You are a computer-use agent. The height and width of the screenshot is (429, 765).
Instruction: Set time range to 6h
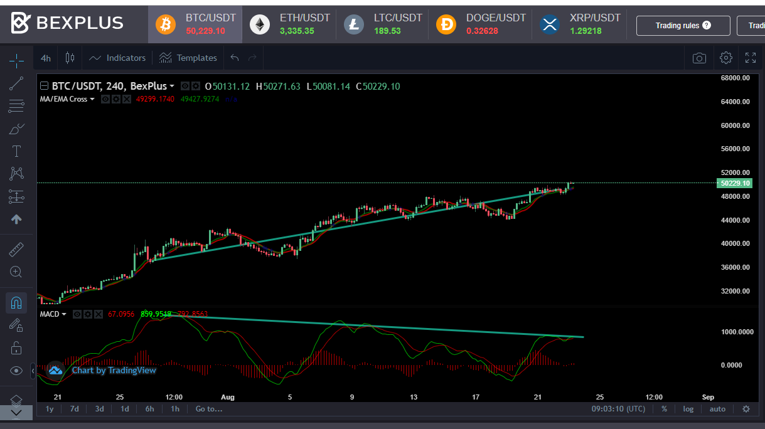pyautogui.click(x=149, y=409)
